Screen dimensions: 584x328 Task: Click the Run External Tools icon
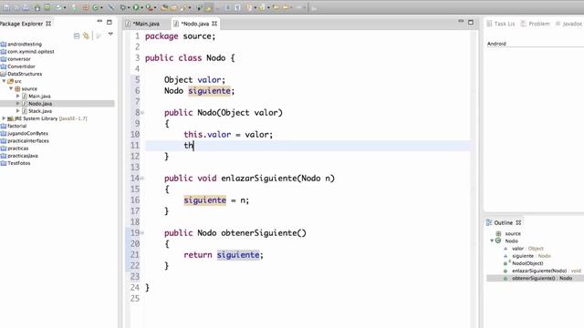pos(149,7)
